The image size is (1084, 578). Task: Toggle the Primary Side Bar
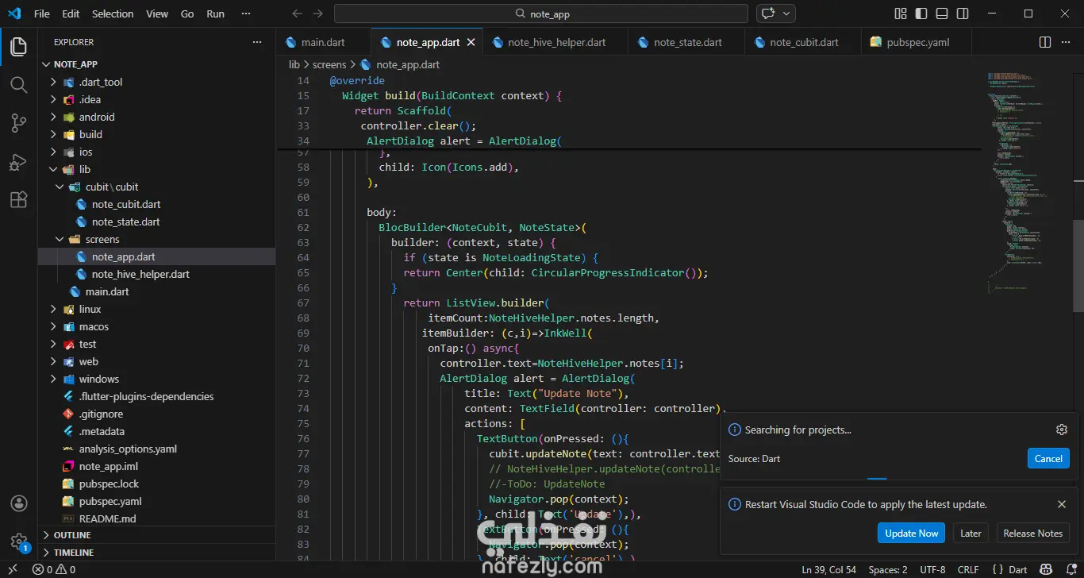click(x=921, y=13)
